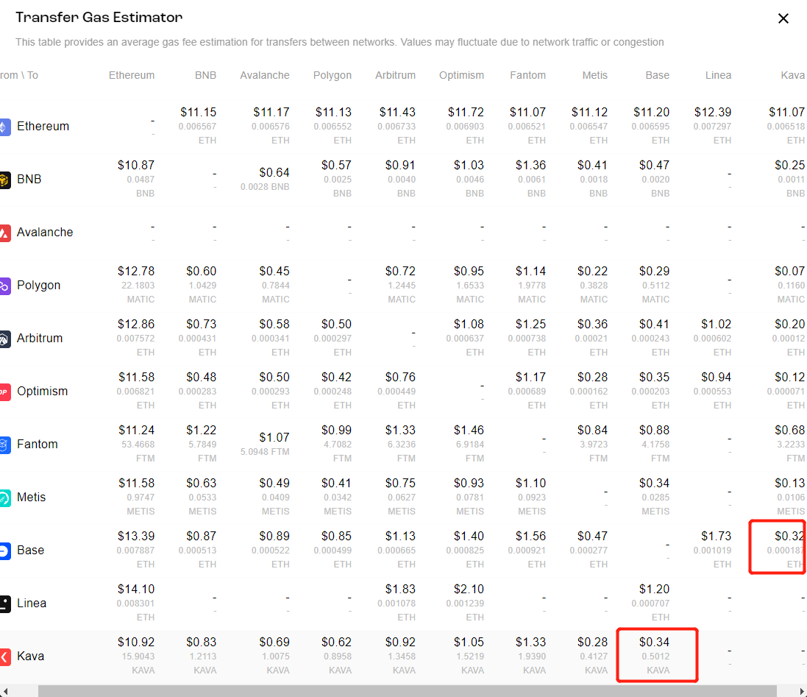
Task: Click the $2.10 Linea to Optimism fee
Action: point(469,590)
